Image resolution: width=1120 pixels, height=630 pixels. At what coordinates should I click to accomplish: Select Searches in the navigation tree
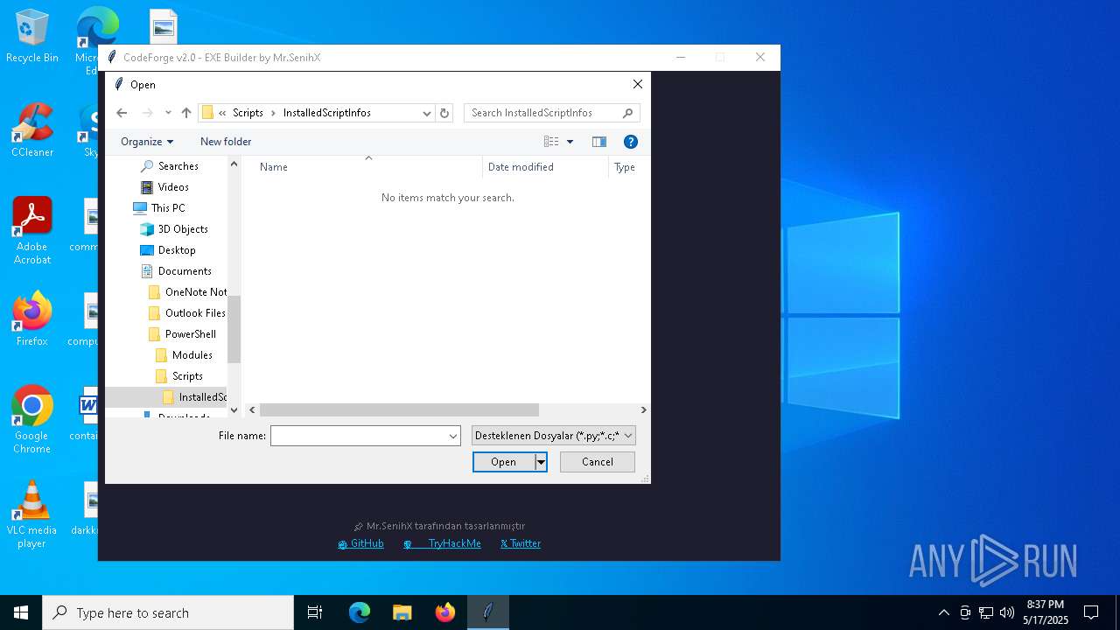click(178, 166)
